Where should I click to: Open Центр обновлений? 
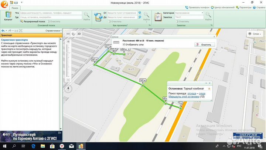(222, 7)
